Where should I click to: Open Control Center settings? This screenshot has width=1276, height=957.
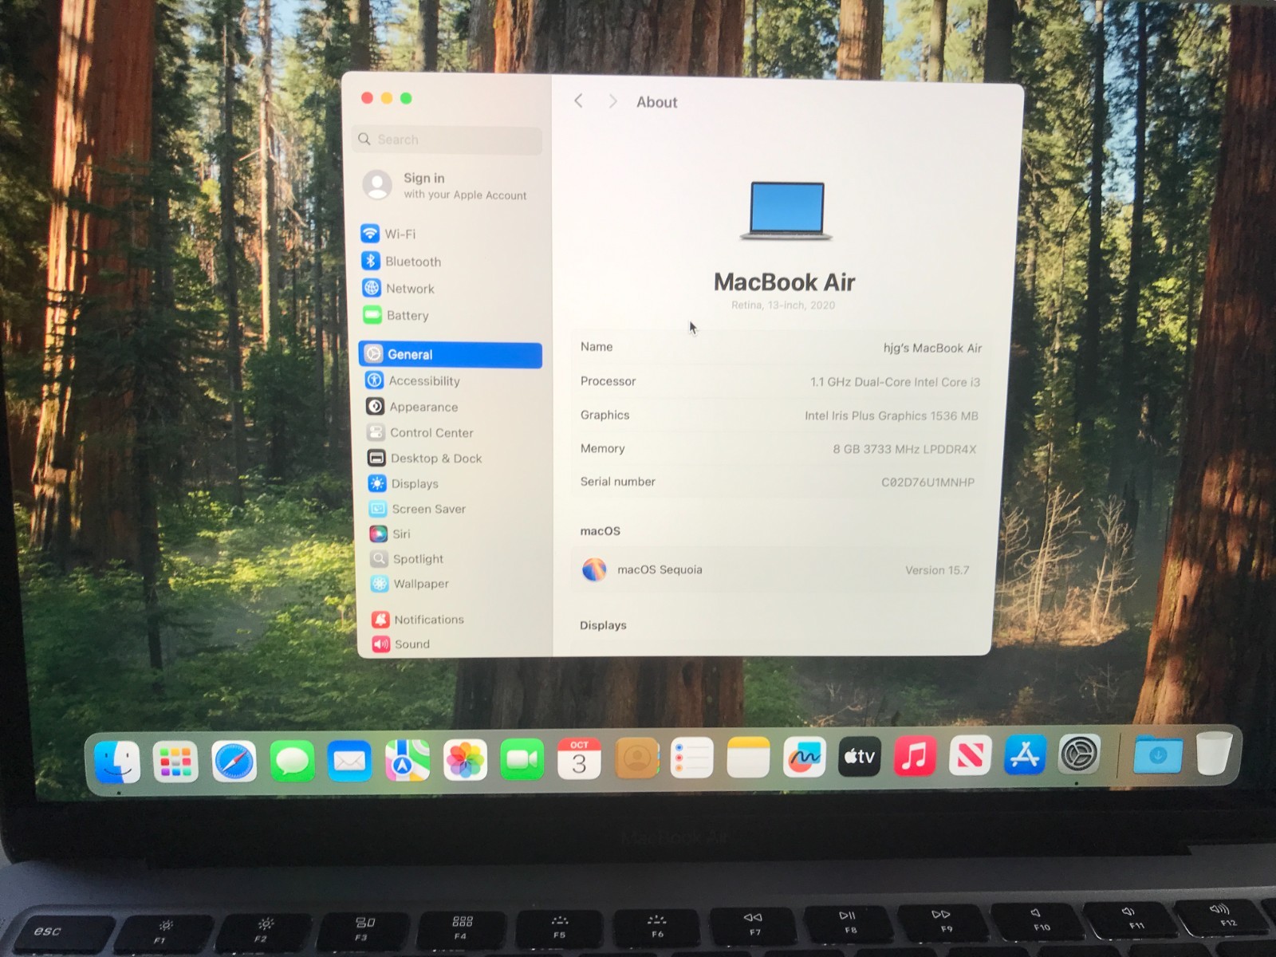coord(431,432)
